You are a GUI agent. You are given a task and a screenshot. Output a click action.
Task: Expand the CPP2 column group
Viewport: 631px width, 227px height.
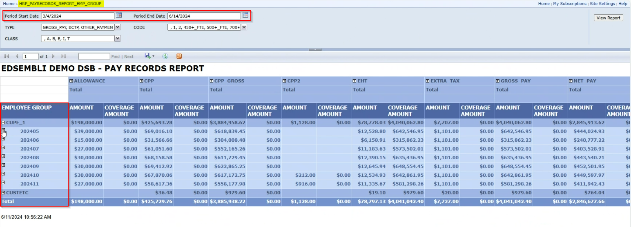284,81
